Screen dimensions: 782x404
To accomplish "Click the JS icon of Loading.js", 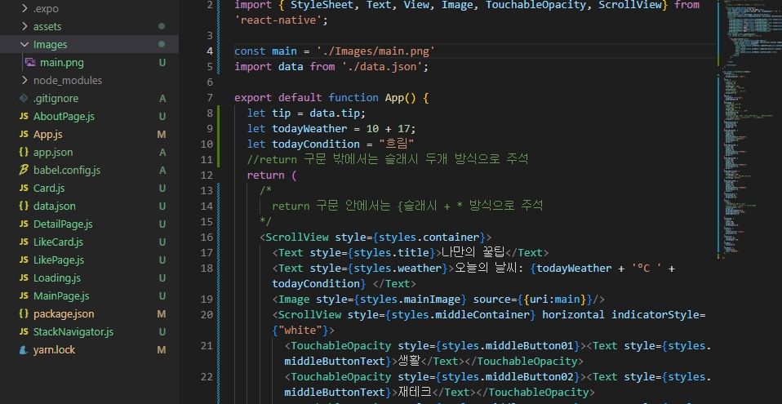I will click(x=24, y=277).
